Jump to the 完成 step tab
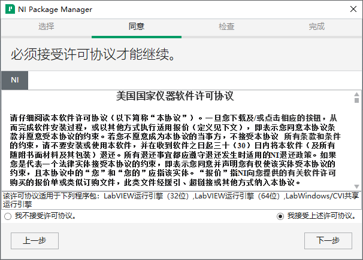Image resolution: width=363 pixels, height=260 pixels. (317, 27)
